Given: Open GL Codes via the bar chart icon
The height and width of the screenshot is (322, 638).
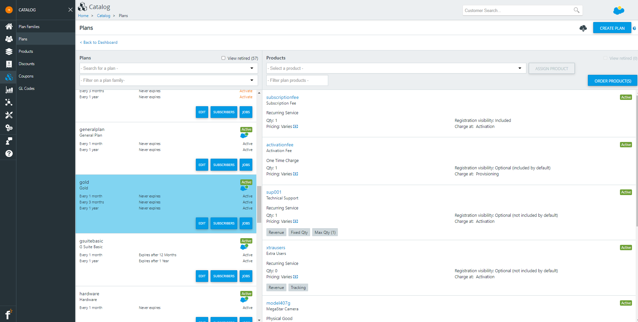Looking at the screenshot, I should 8,89.
